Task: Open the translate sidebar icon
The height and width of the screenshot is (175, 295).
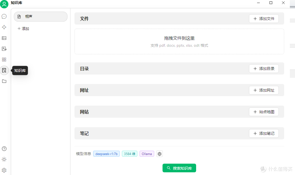Action: coord(4,49)
